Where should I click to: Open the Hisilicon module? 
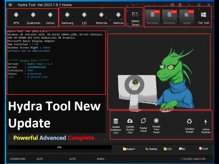(118, 18)
